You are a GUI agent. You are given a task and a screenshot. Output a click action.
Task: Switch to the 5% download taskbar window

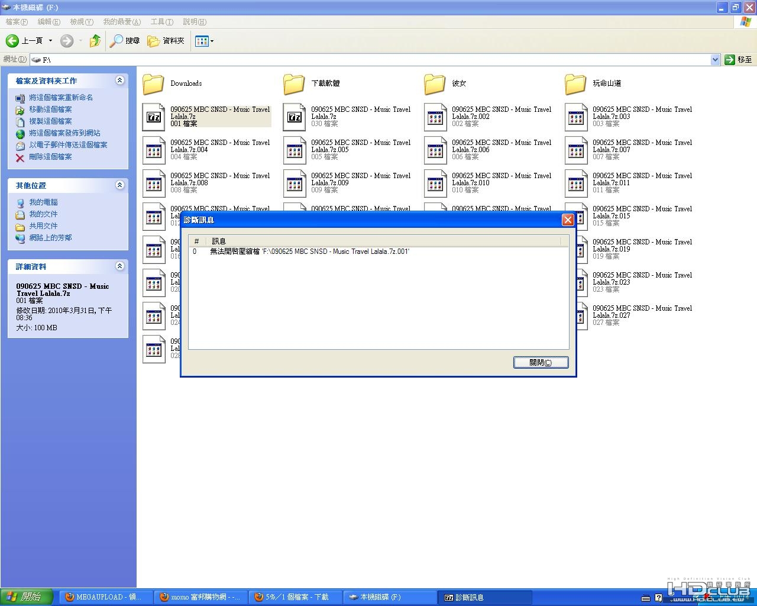click(x=295, y=597)
